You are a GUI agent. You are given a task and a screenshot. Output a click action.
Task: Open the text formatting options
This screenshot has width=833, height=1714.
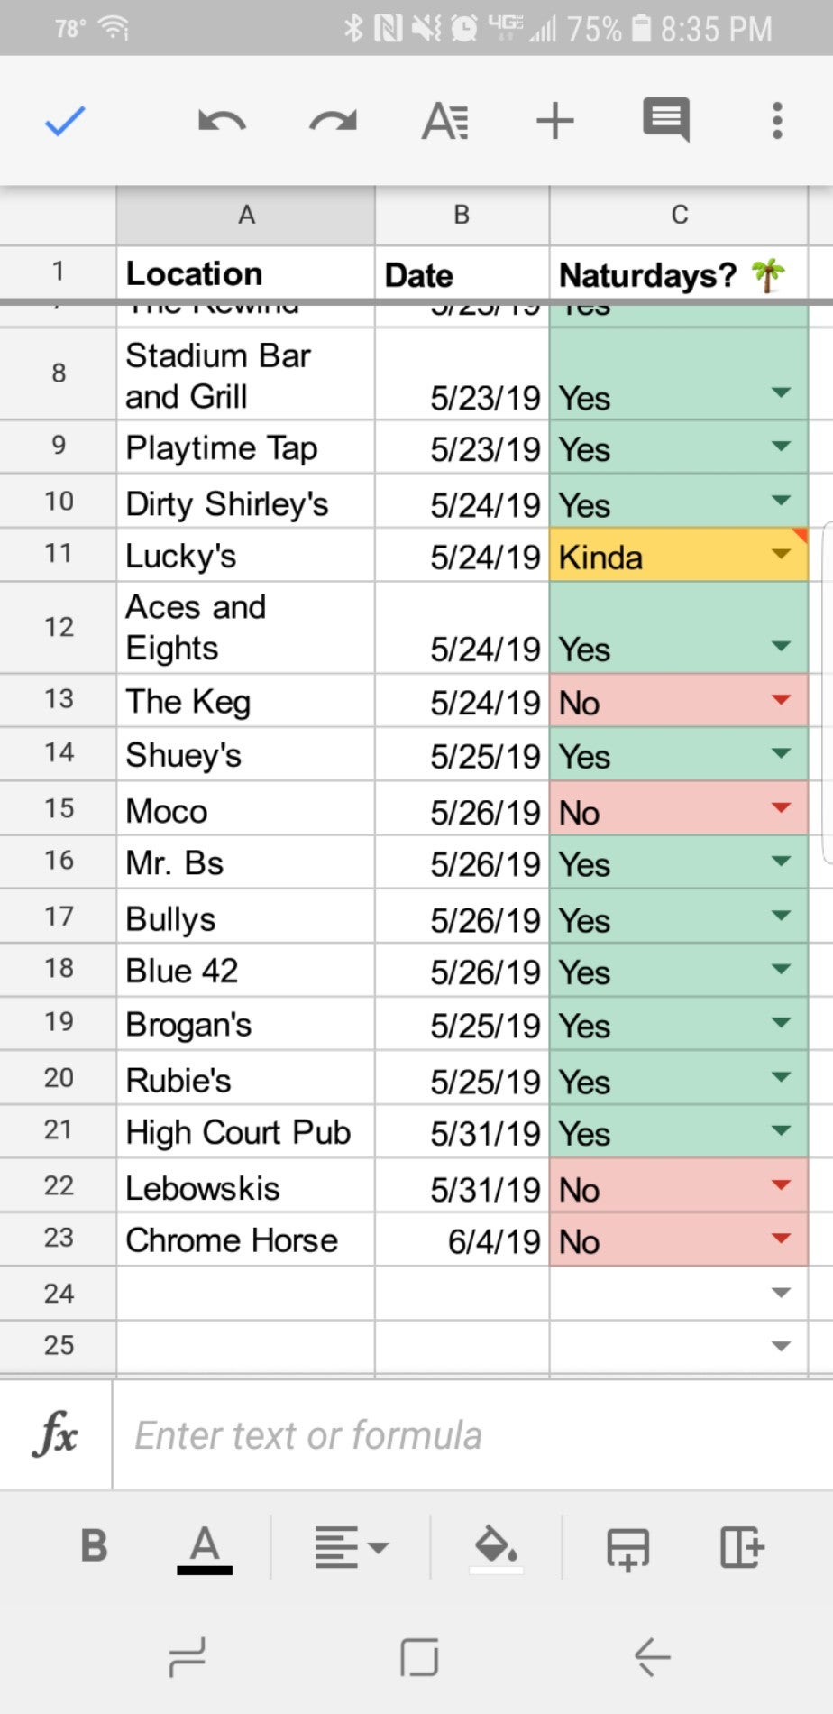tap(444, 121)
